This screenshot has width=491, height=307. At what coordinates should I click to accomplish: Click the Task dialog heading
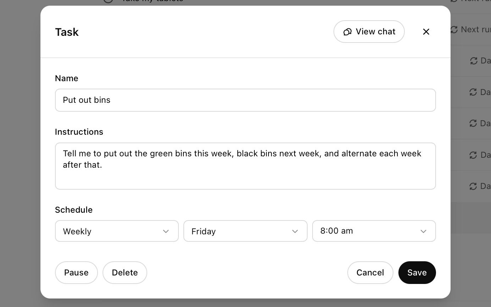tap(67, 32)
